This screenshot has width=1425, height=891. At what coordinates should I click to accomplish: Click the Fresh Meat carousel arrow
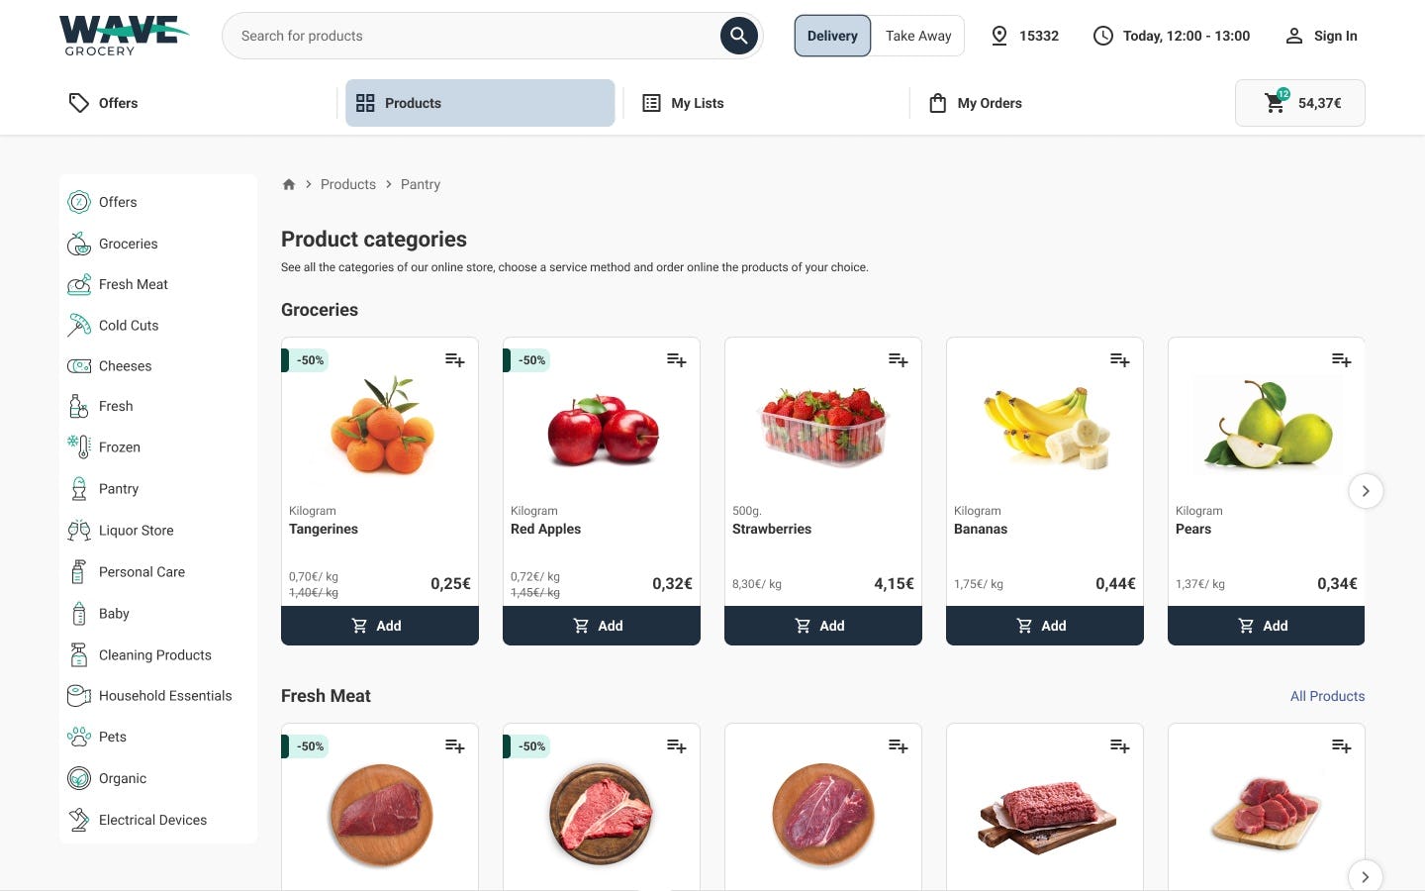tap(1366, 876)
